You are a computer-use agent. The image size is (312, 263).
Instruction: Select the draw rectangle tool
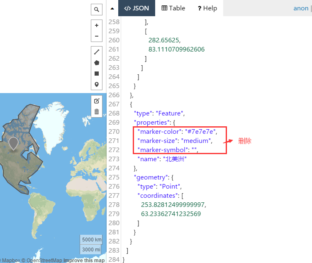(97, 74)
